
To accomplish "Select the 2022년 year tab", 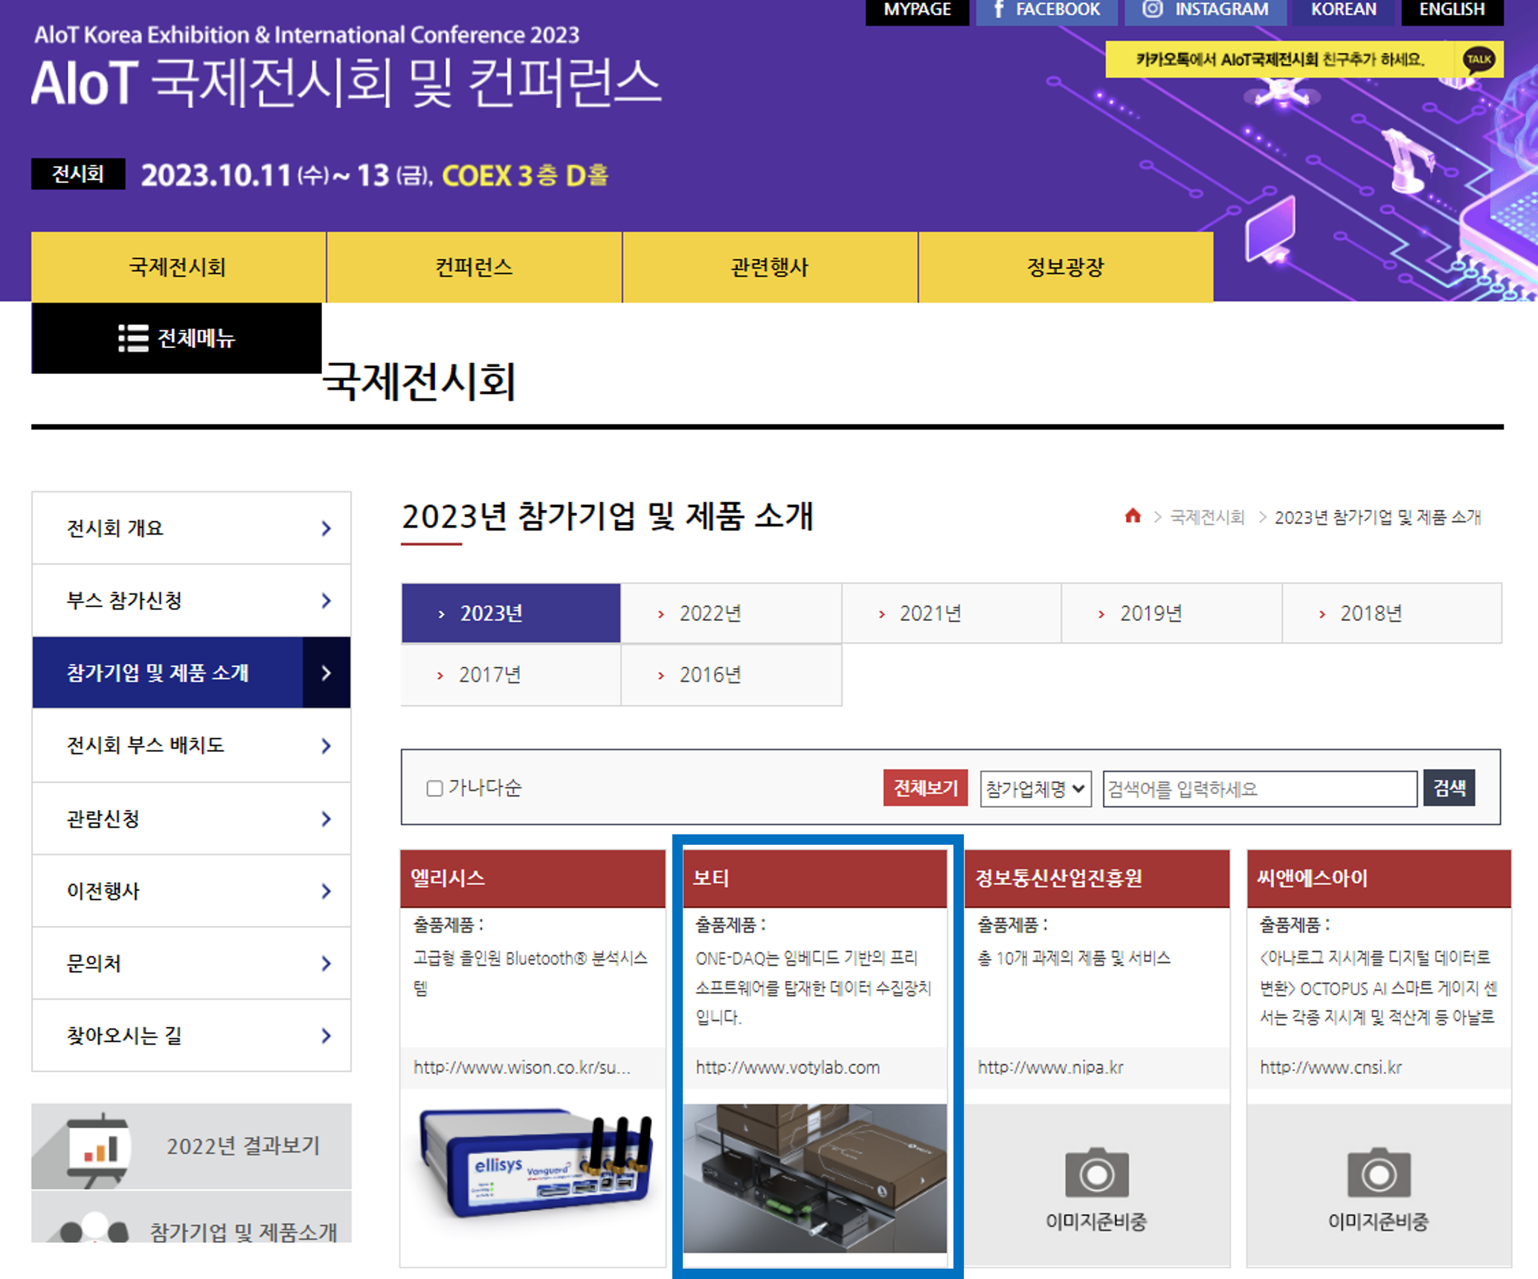I will pyautogui.click(x=731, y=613).
